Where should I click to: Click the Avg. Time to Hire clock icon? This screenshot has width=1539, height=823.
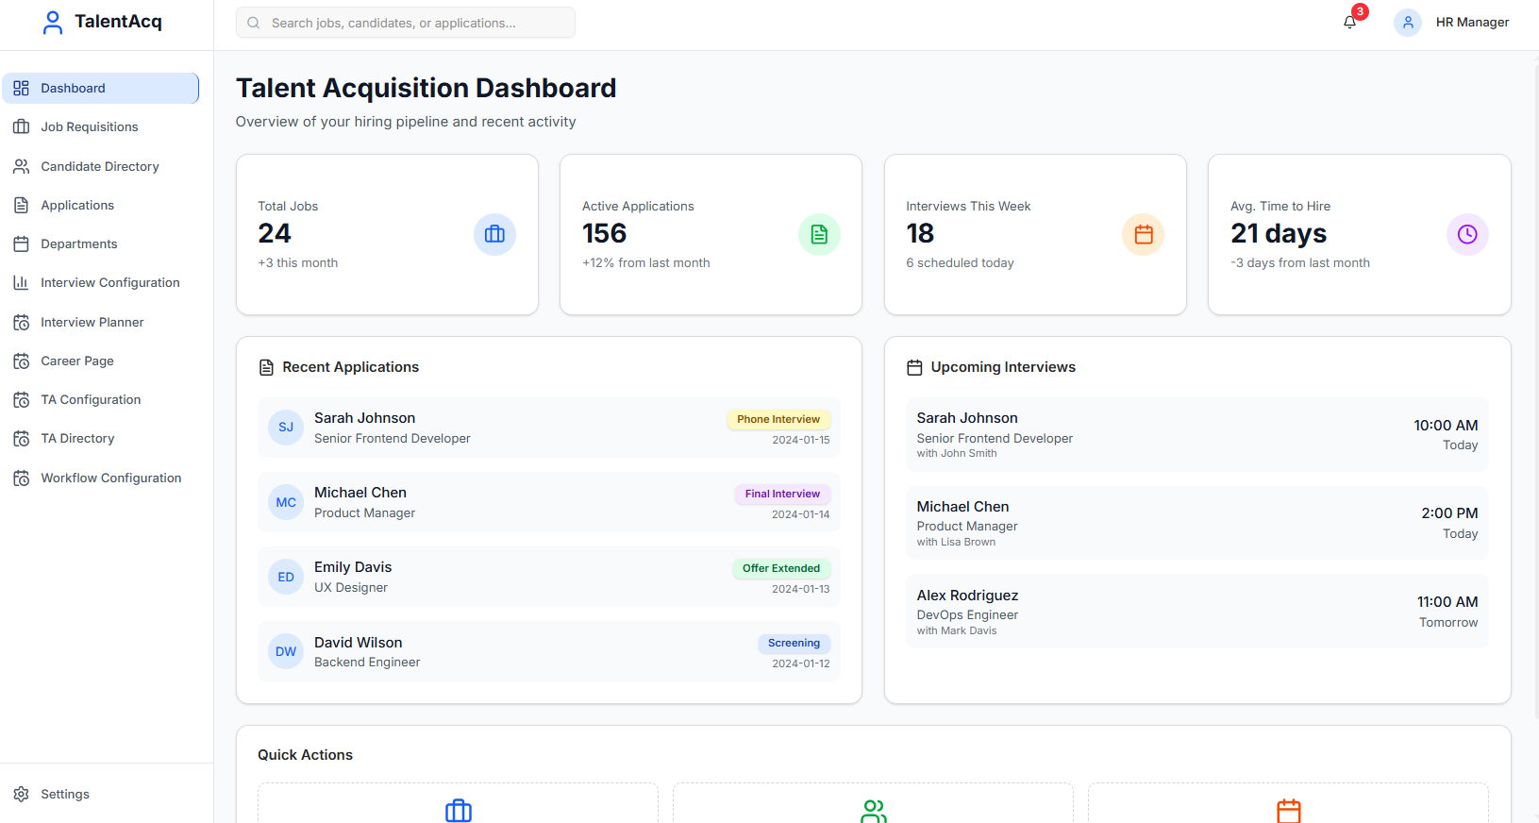(1466, 234)
